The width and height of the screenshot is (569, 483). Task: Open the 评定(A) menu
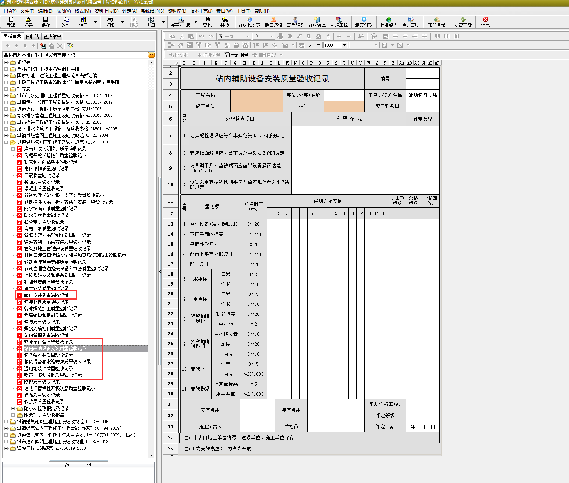pos(129,11)
